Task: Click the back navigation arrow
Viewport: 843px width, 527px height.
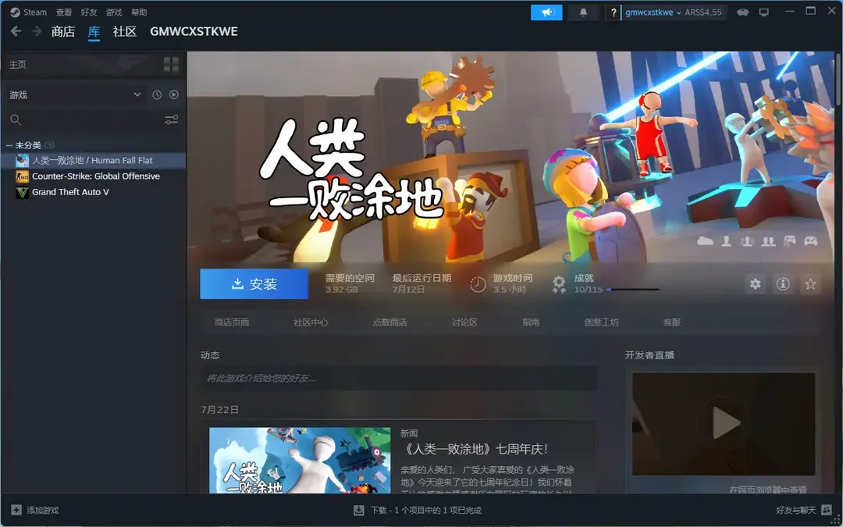Action: [16, 31]
